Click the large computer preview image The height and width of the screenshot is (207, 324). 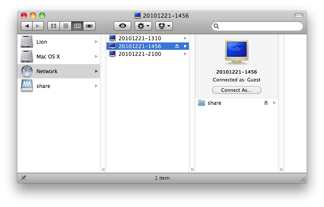[x=237, y=52]
